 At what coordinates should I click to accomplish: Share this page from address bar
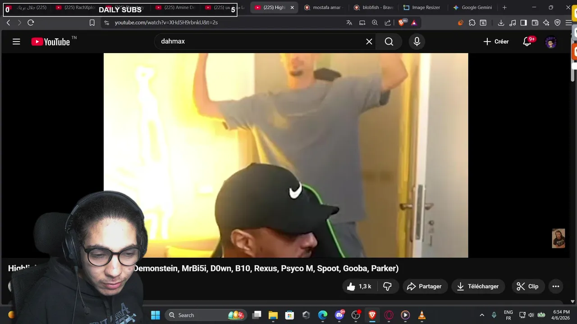pyautogui.click(x=388, y=22)
